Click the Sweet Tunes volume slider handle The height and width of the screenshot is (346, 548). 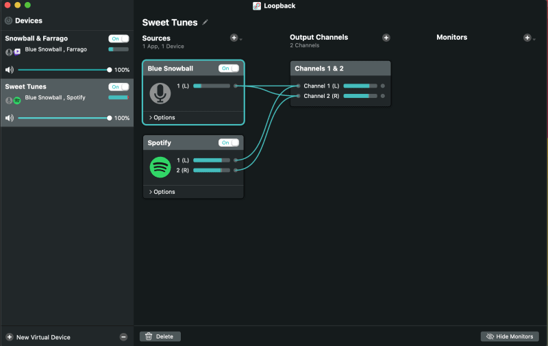coord(110,118)
